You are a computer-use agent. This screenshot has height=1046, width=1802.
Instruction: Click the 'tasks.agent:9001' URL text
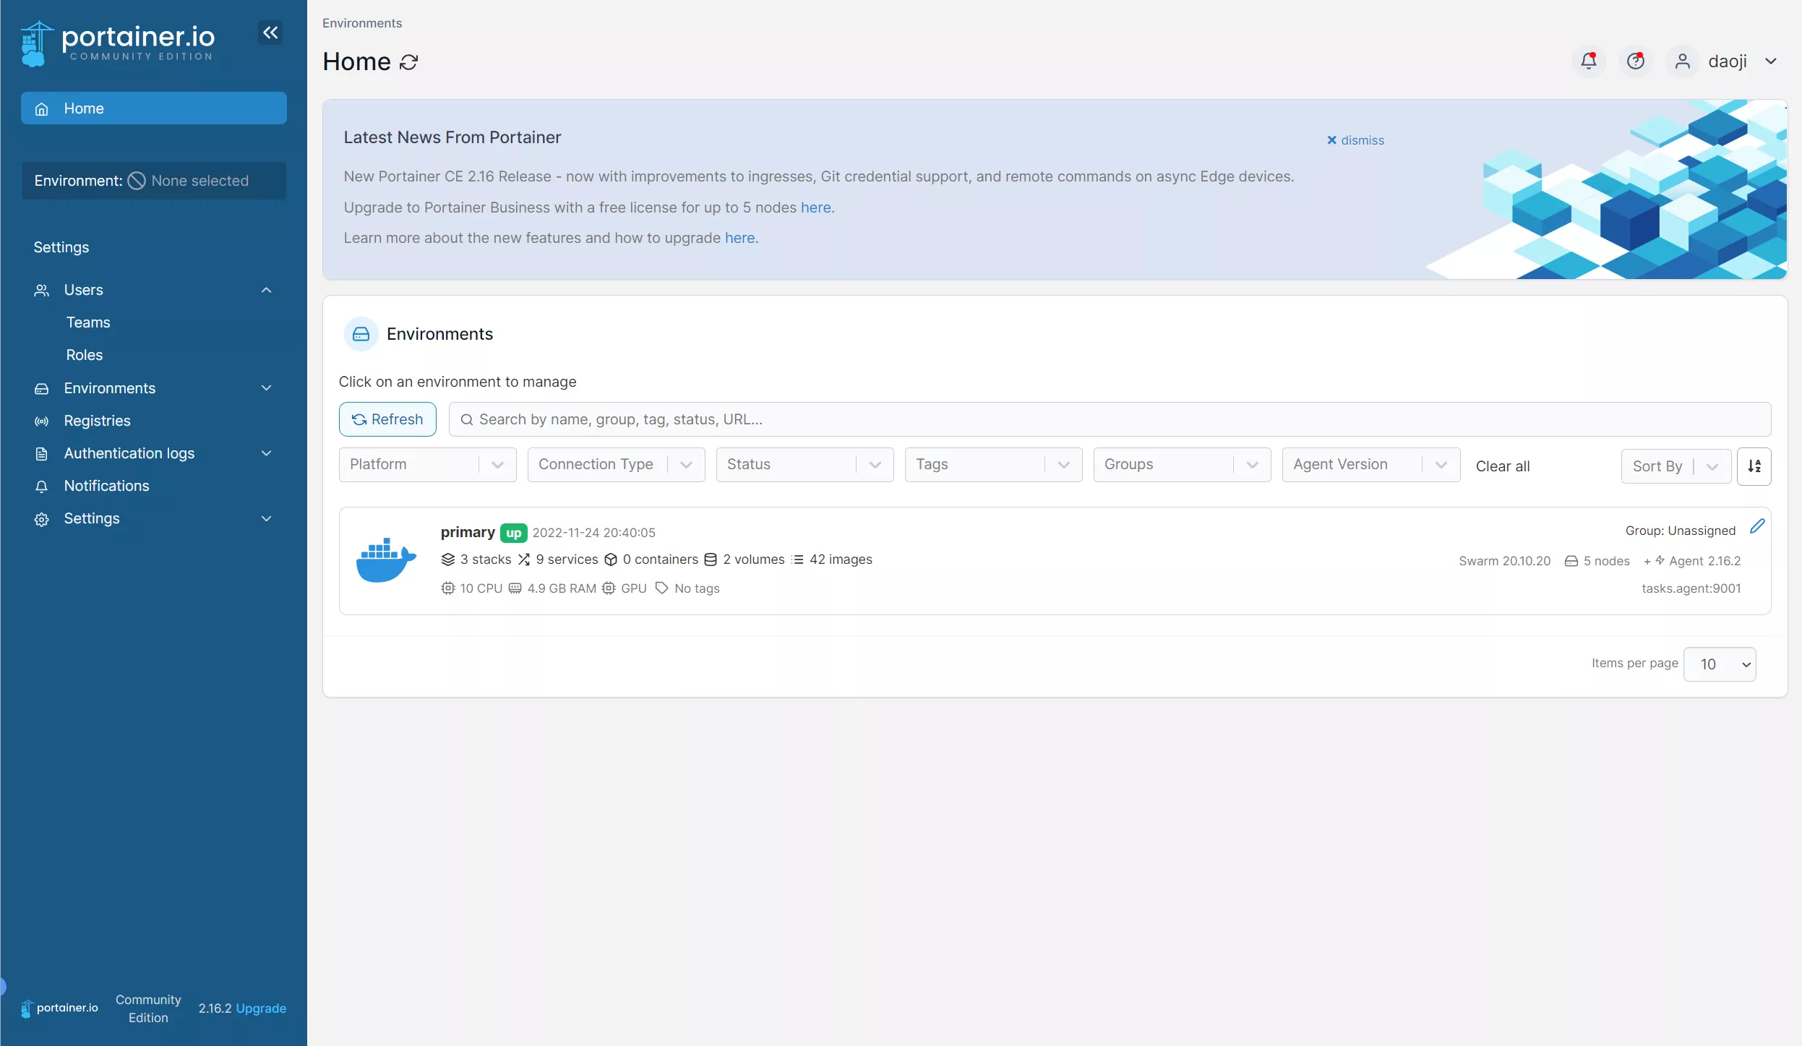click(x=1691, y=588)
